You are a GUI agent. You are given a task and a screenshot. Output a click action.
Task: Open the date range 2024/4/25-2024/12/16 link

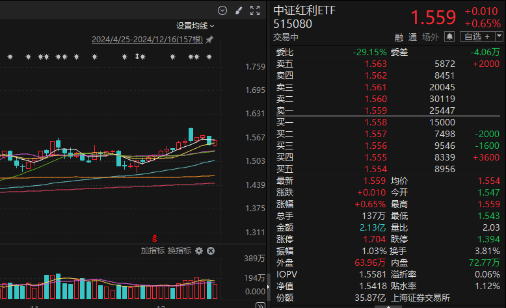(147, 40)
